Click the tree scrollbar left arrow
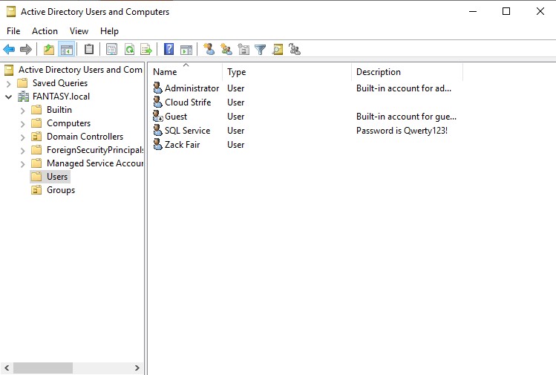This screenshot has width=556, height=375. point(7,368)
